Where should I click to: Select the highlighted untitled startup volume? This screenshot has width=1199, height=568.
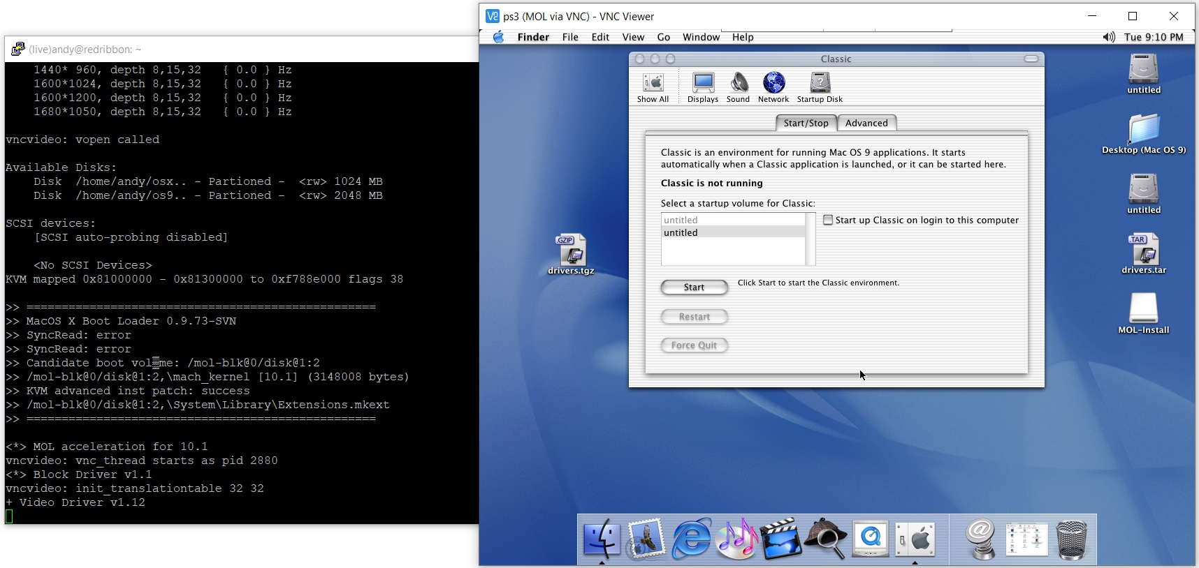(x=733, y=232)
